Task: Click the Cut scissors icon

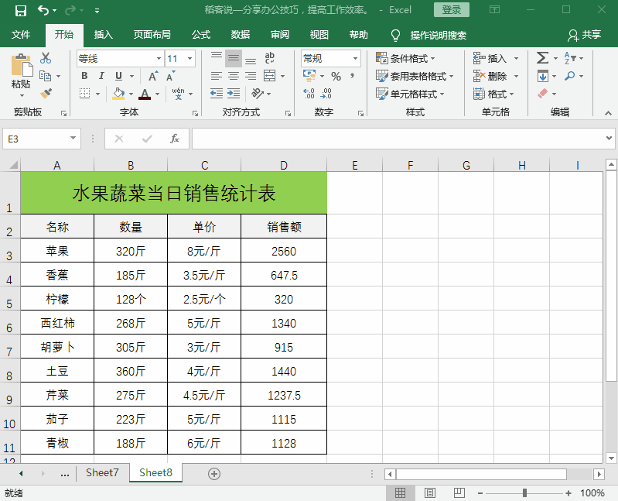Action: click(x=46, y=58)
